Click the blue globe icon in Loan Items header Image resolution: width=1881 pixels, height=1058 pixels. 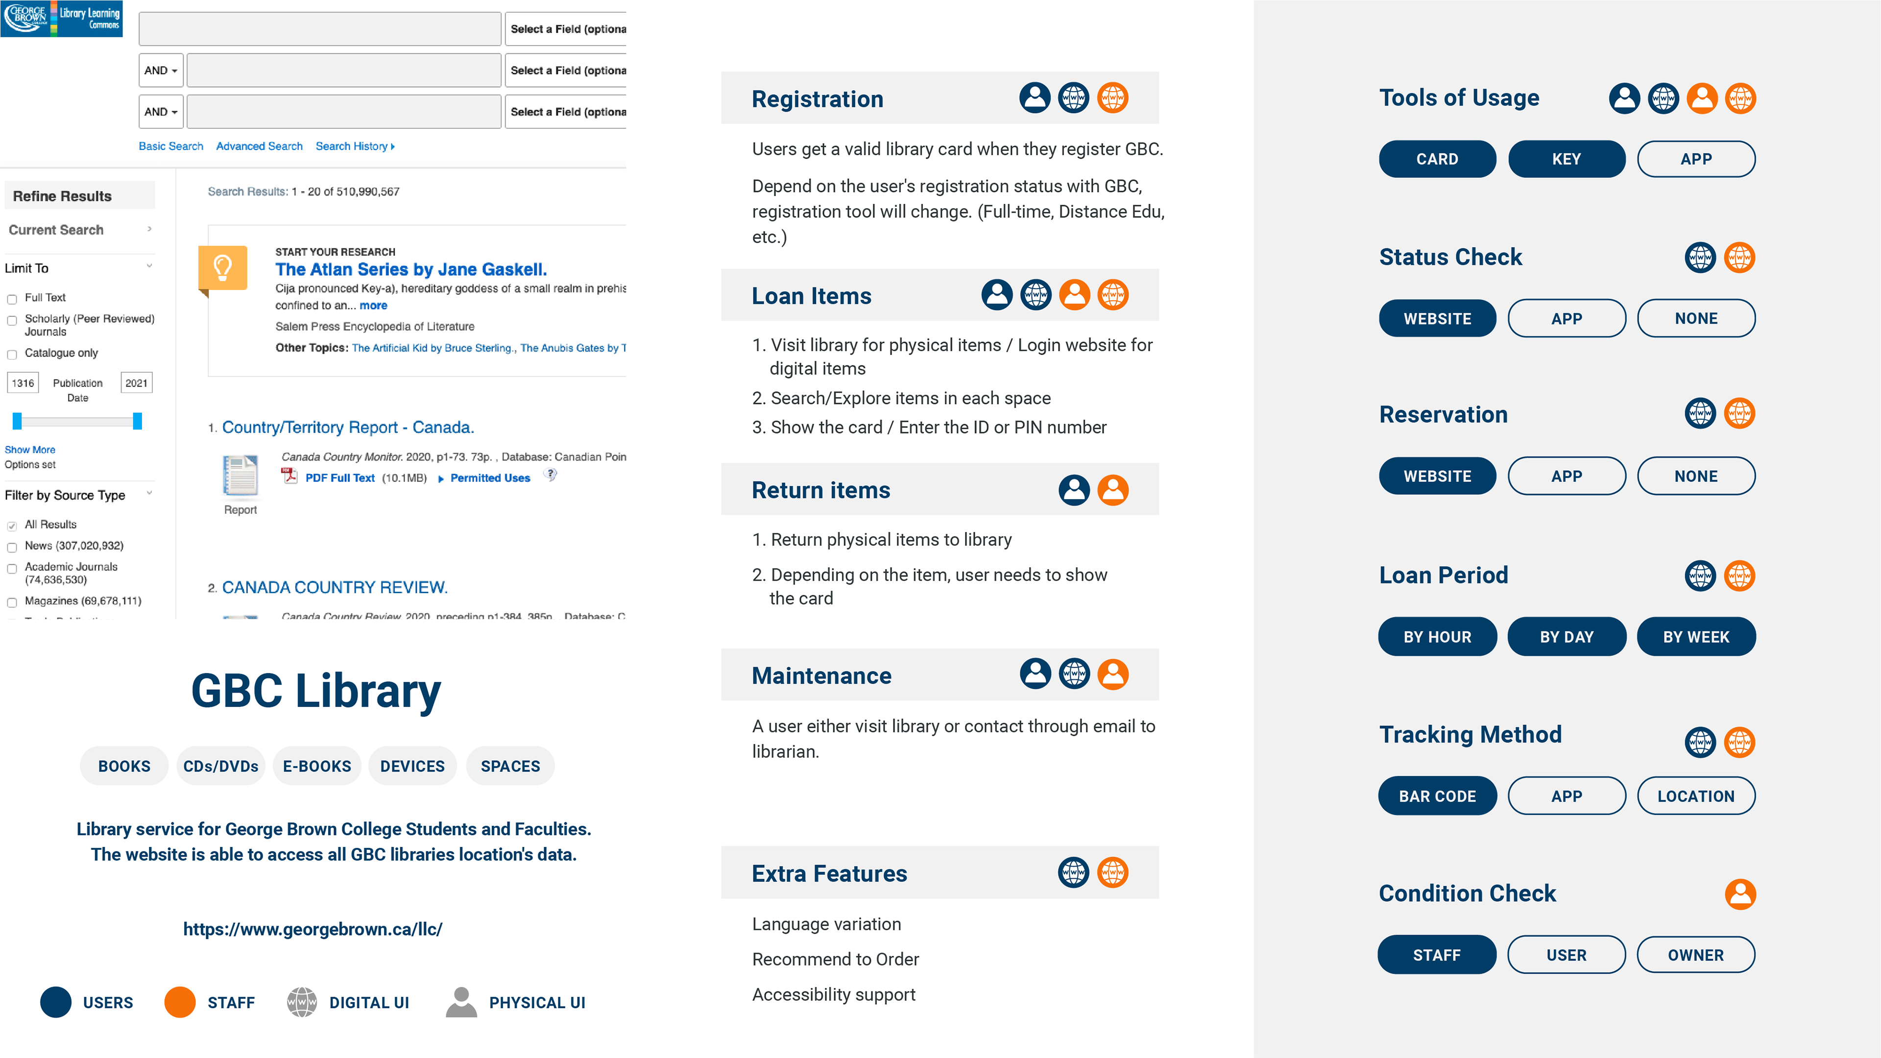coord(1036,295)
